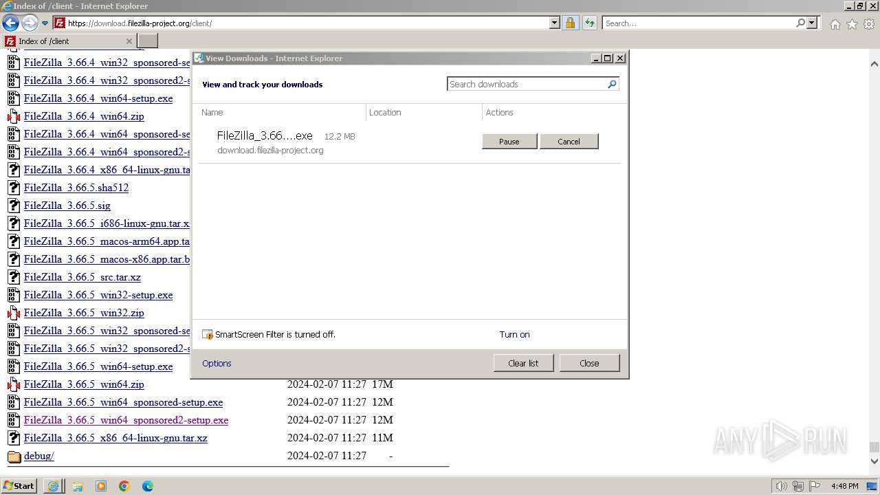Click the security lock icon

570,23
